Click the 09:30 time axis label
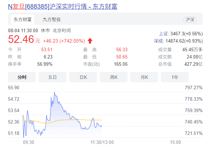Image resolution: width=212 pixels, height=147 pixels. pos(28,142)
